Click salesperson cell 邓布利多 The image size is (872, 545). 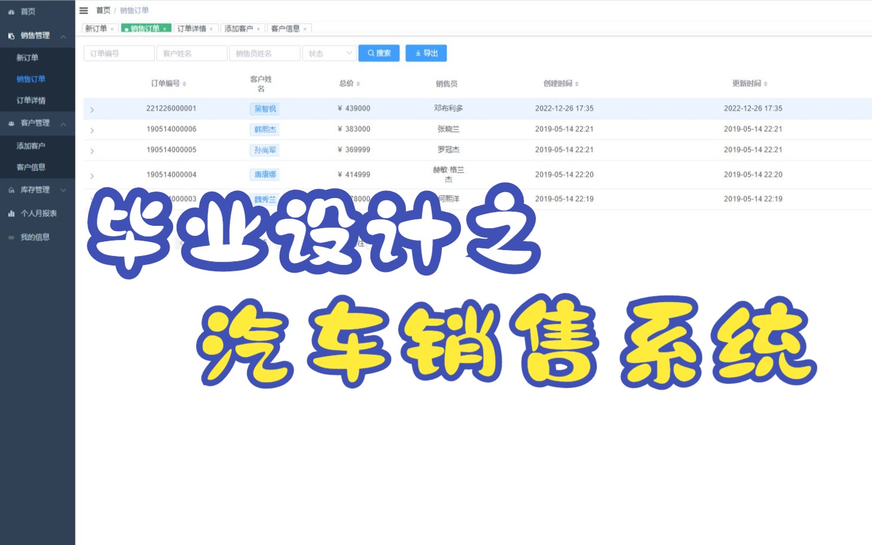click(x=448, y=108)
